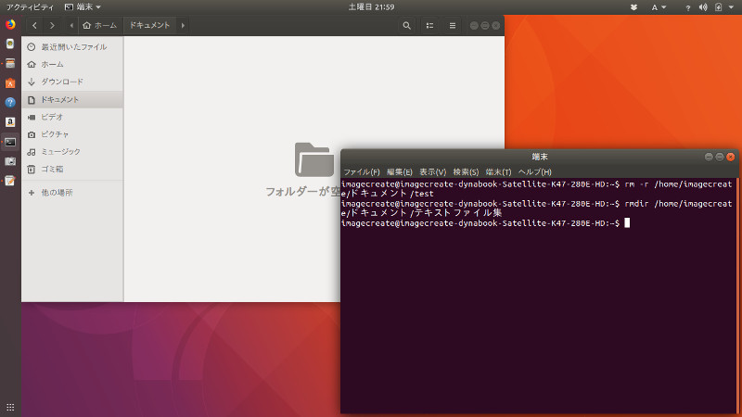
Task: Minimize the terminal window
Action: pos(709,157)
